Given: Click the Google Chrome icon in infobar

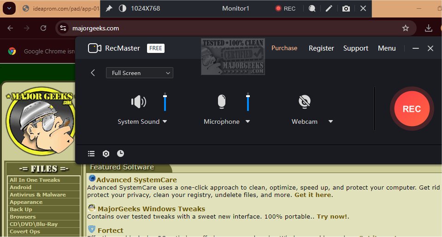Looking at the screenshot, I should tap(12, 51).
